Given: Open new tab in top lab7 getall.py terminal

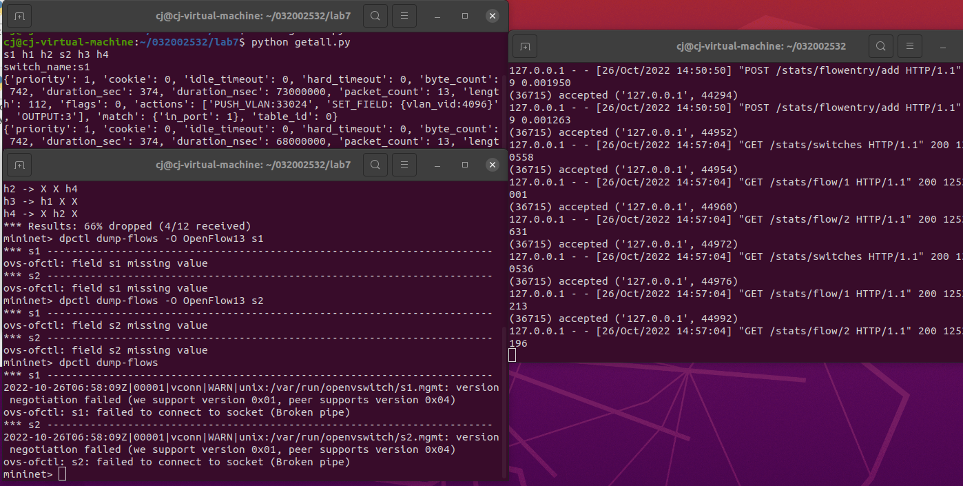Looking at the screenshot, I should (x=19, y=15).
